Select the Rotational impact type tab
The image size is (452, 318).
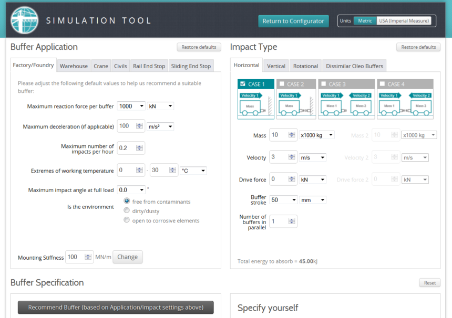click(305, 66)
